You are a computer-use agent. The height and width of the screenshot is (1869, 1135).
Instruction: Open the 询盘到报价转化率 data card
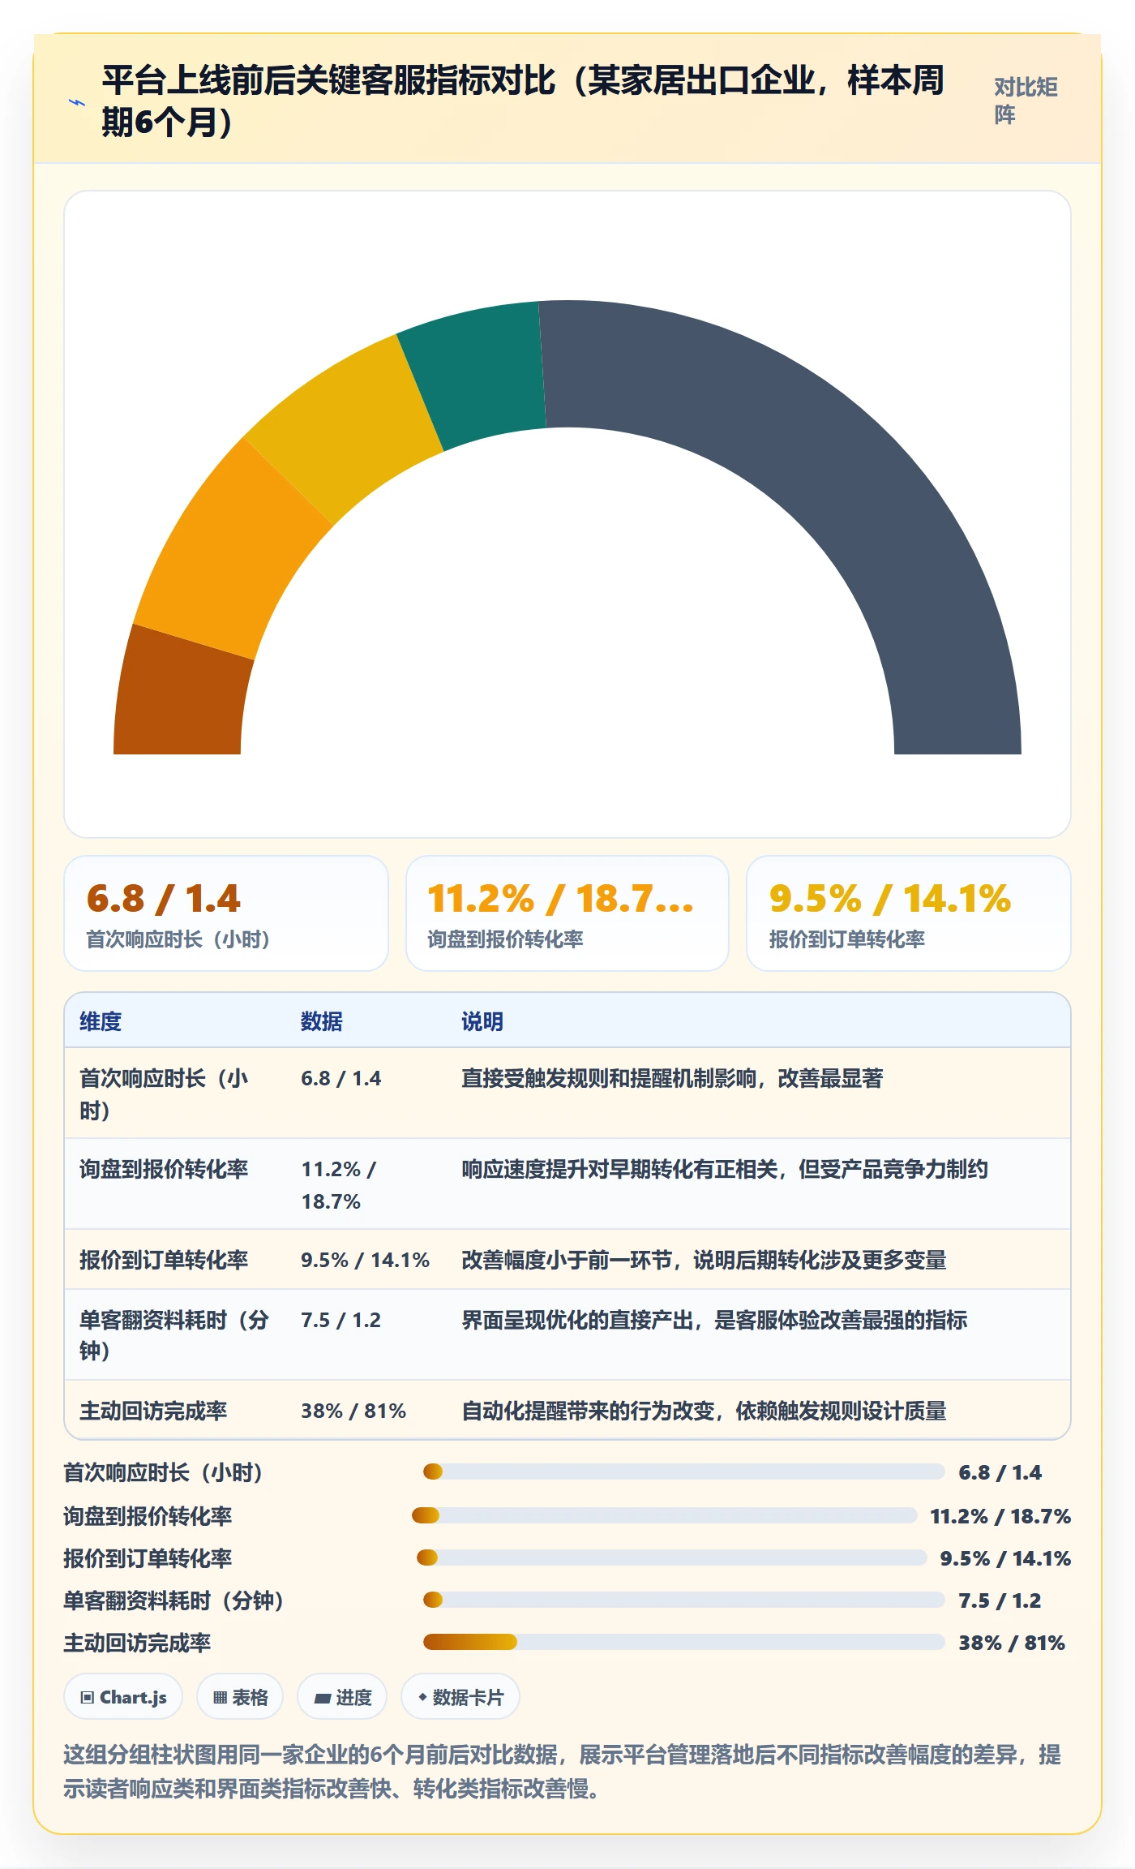[x=567, y=913]
